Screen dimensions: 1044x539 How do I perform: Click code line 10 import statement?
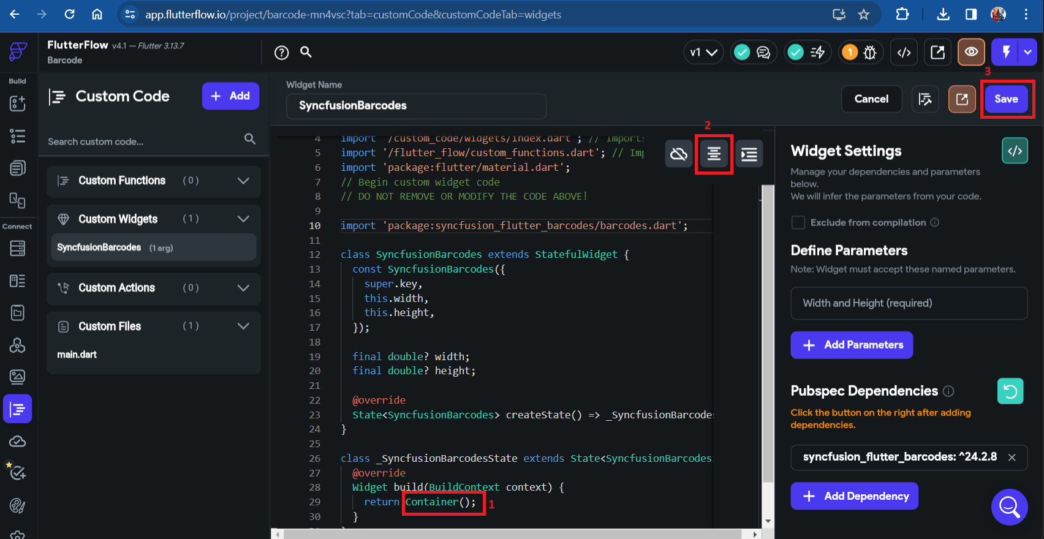(514, 226)
